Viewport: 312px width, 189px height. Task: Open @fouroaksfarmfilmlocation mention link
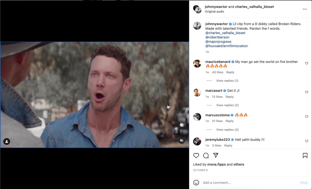coord(226,46)
